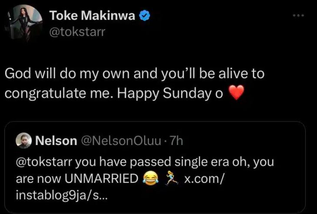
Task: Click the blue verified badge
Action: click(x=145, y=16)
